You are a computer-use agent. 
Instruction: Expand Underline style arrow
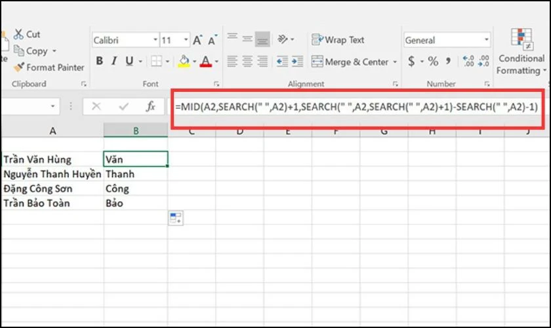(140, 62)
